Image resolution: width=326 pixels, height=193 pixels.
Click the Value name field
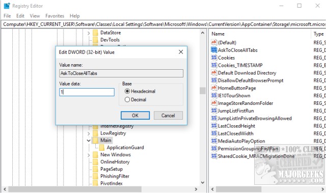[x=121, y=73]
